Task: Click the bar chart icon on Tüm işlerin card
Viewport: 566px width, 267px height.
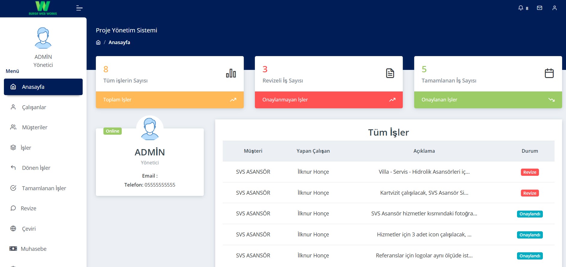Action: (x=231, y=73)
